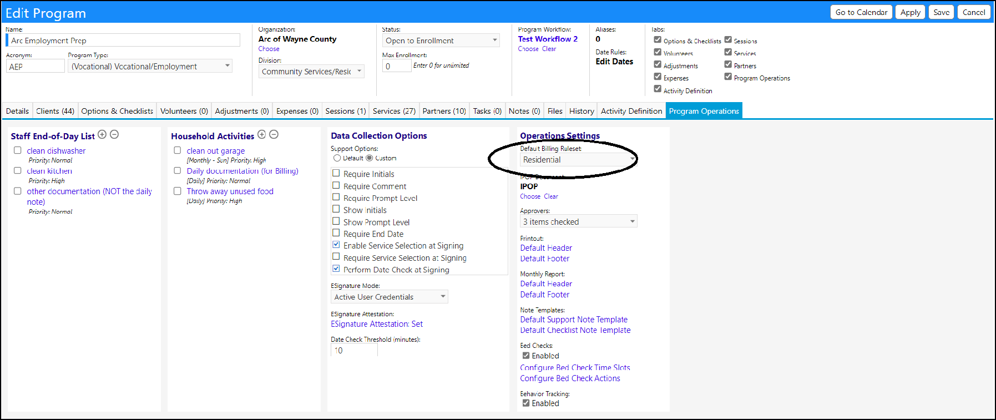Toggle the Volunteers tab checkbox
Screen dimensions: 996x420
pos(658,52)
